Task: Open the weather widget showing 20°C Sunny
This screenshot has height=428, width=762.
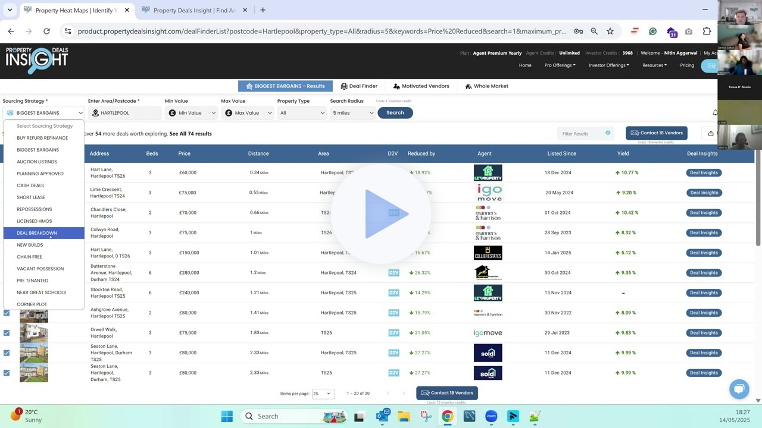Action: [x=26, y=416]
